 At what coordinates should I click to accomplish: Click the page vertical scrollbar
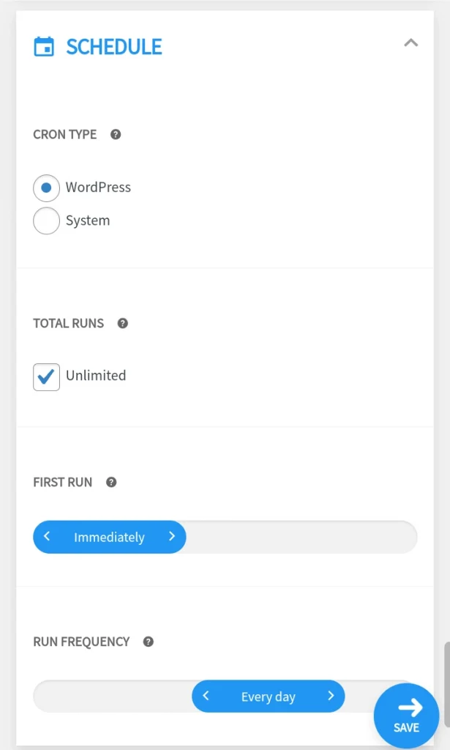click(x=447, y=684)
